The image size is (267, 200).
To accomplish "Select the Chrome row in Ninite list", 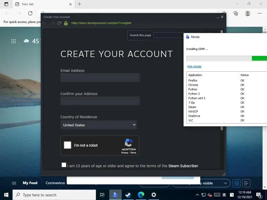I will [x=227, y=85].
